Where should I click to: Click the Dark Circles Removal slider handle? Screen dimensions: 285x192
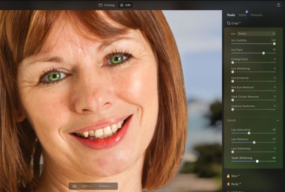click(x=232, y=100)
